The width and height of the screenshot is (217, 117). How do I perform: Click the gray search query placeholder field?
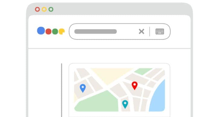click(x=95, y=31)
